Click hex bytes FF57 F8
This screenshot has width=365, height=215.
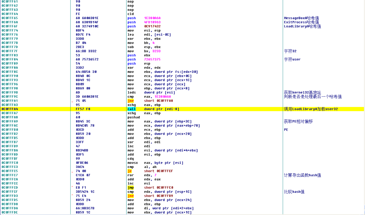[x=83, y=109]
